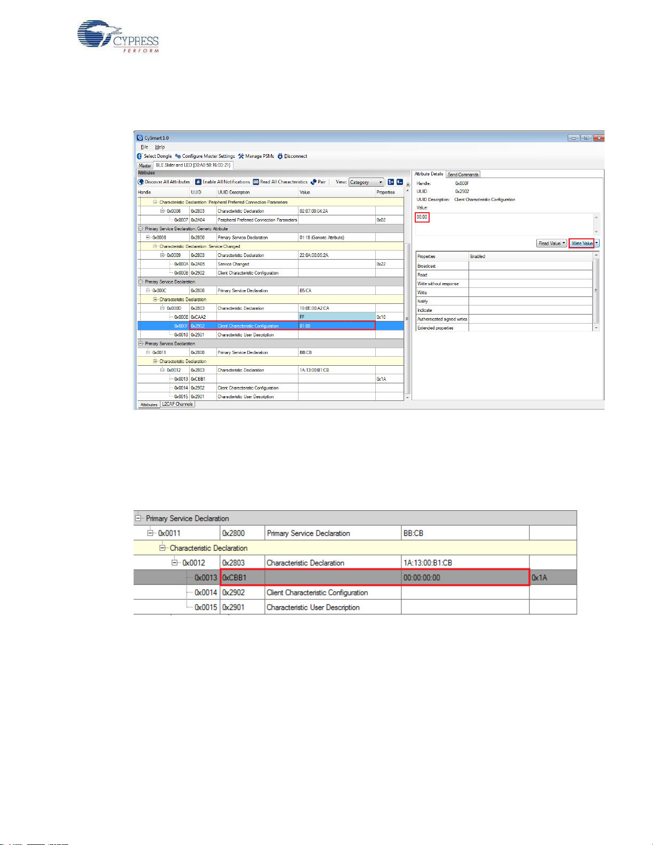Switch to the Send Commands tab
The width and height of the screenshot is (653, 845).
[x=463, y=174]
